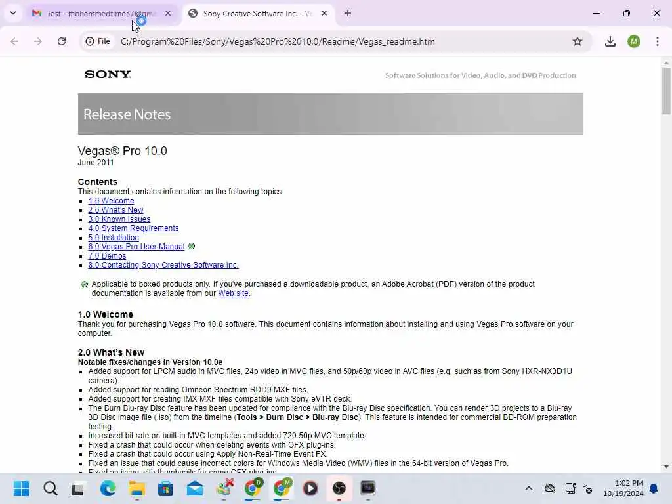
Task: Click 'Added support for reading Omneon Spectrum' line
Action: pyautogui.click(x=198, y=390)
